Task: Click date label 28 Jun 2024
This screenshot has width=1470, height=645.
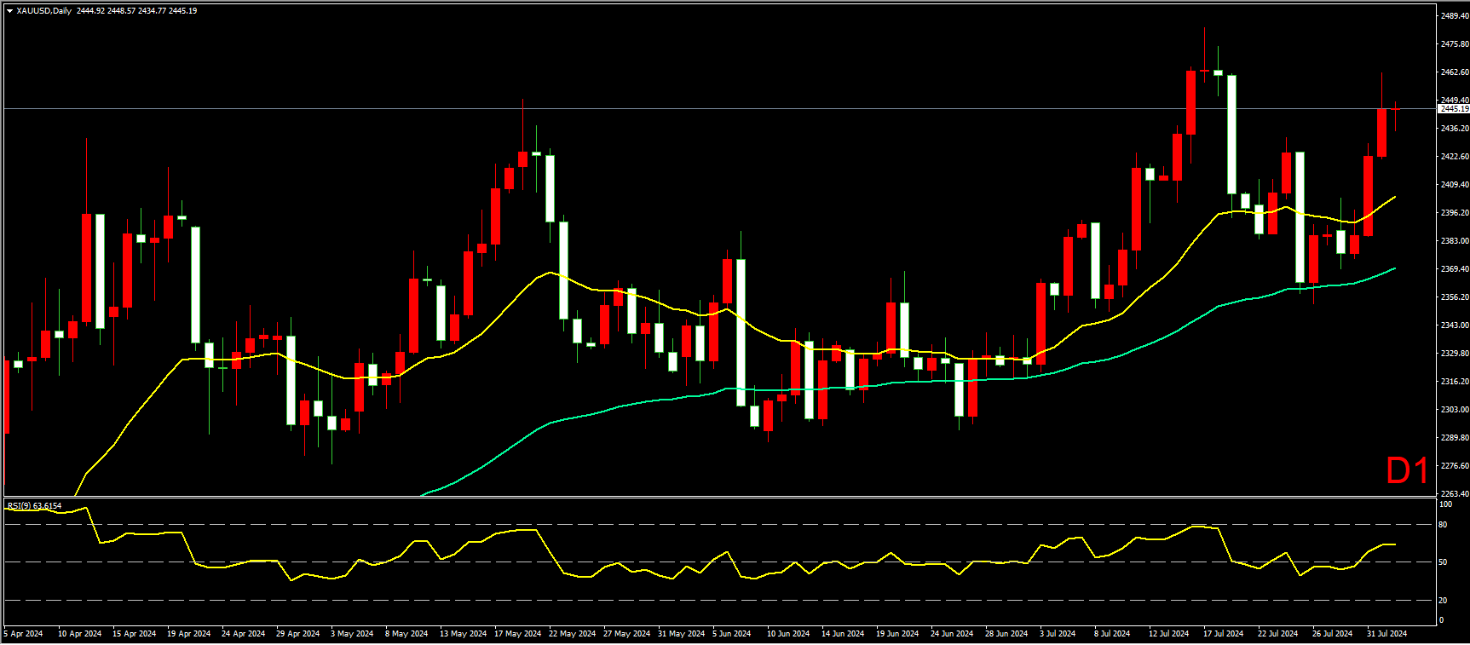Action: tap(1006, 634)
